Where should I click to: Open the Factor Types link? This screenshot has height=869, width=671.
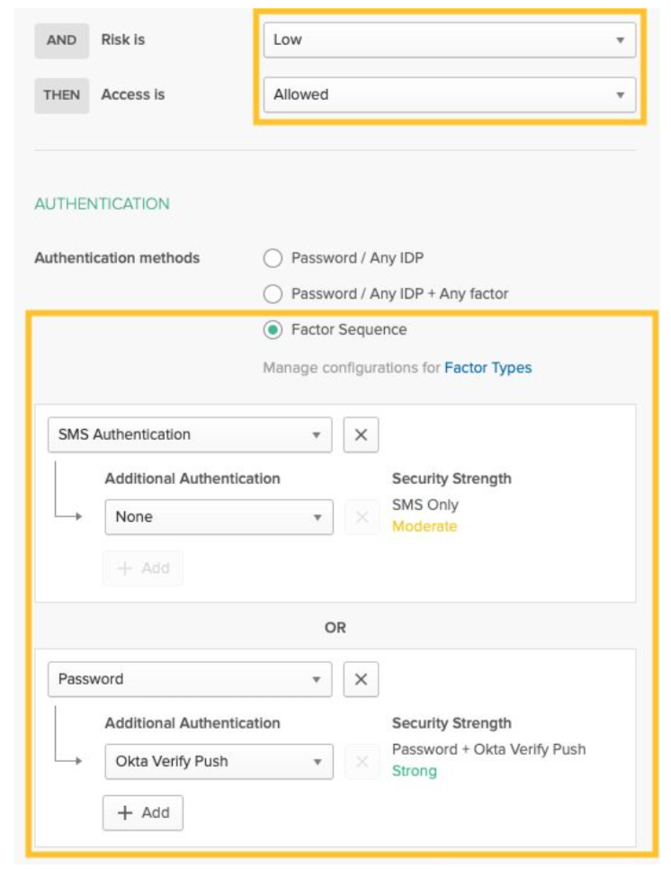click(488, 368)
